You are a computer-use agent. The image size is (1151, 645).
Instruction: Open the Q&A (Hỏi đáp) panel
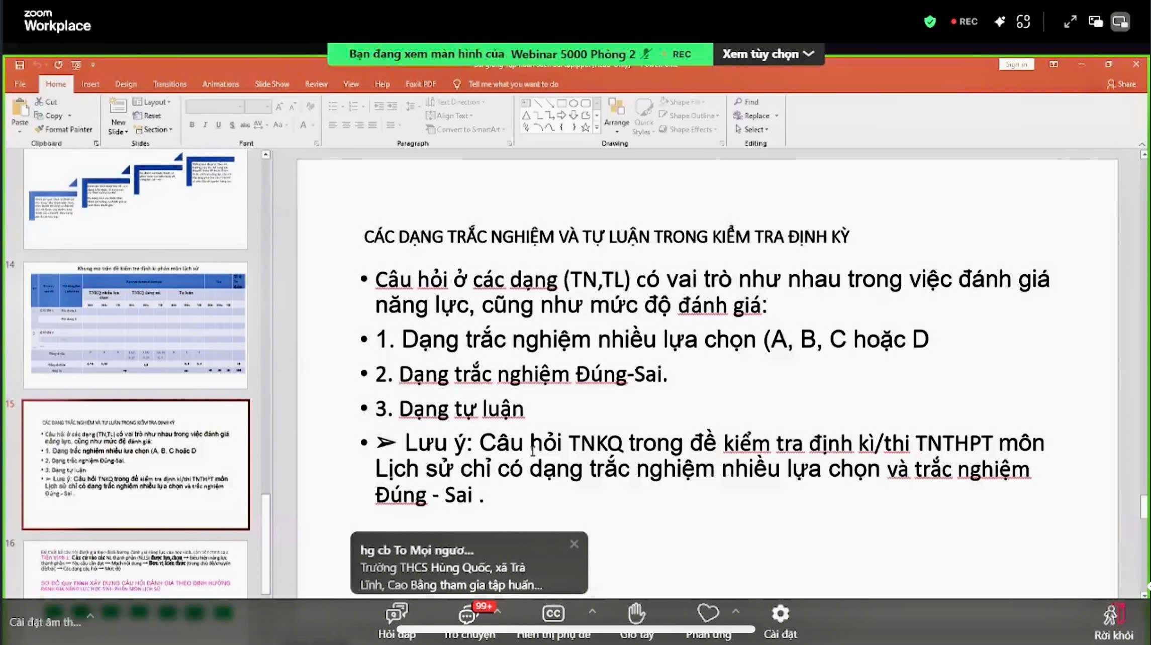(x=397, y=614)
